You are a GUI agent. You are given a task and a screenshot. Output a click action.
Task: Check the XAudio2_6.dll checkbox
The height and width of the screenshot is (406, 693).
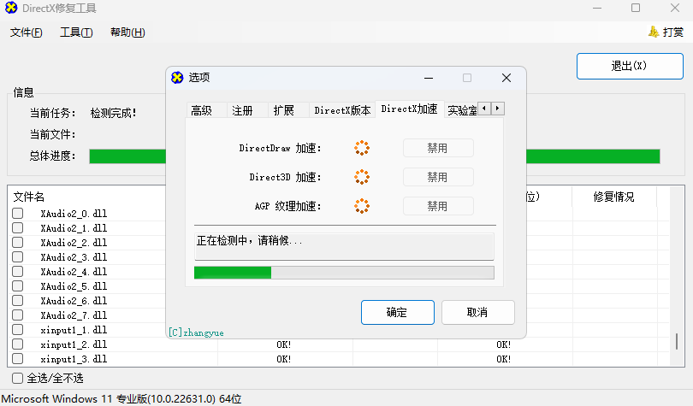point(18,301)
